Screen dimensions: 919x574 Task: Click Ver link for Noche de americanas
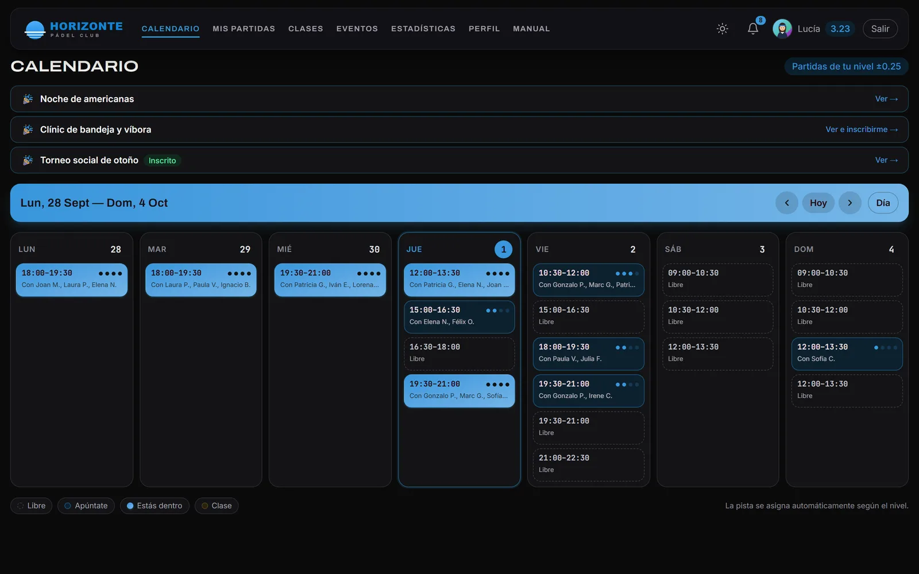click(886, 99)
